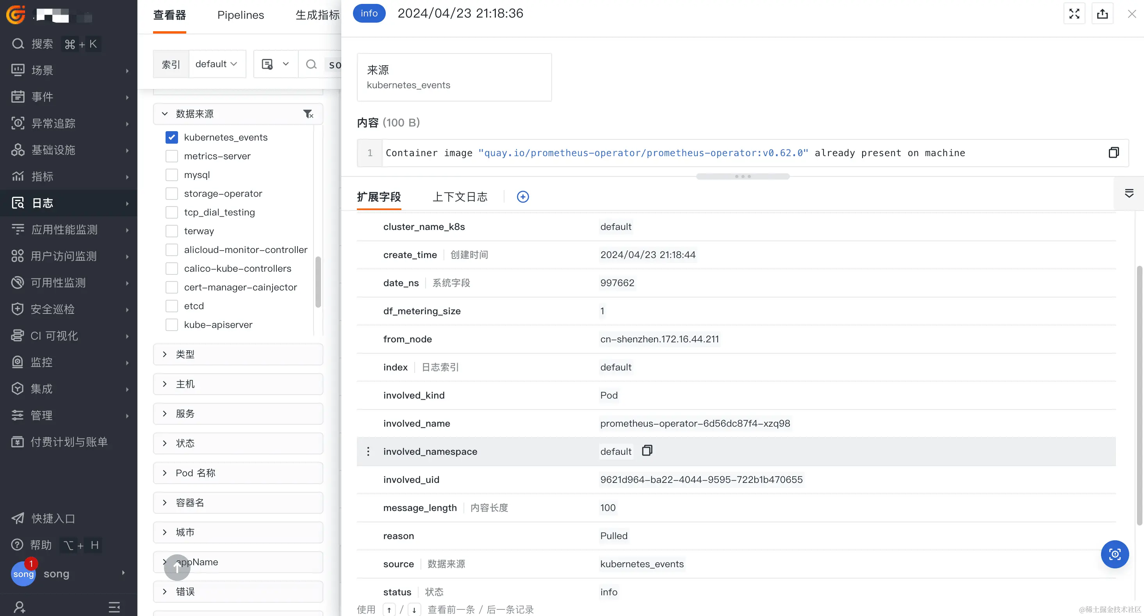
Task: Click the info status badge
Action: click(369, 13)
